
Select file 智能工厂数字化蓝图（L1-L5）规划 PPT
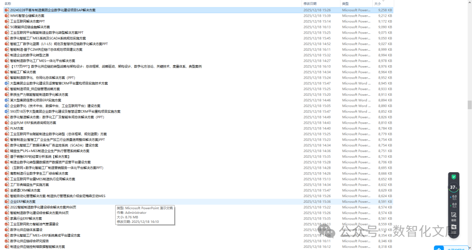(x=59, y=44)
